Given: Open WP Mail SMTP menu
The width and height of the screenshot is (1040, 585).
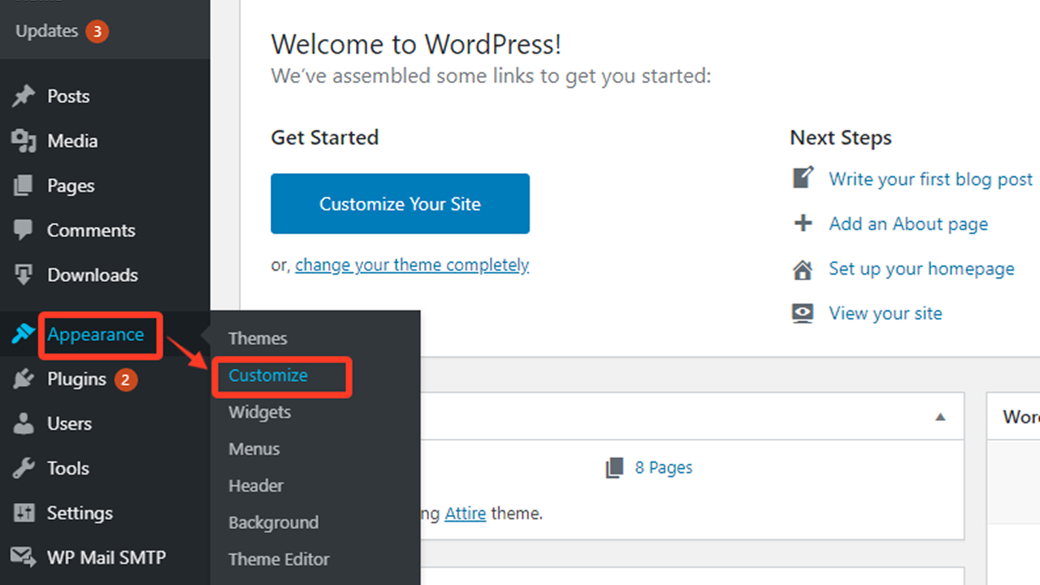Looking at the screenshot, I should [x=106, y=557].
